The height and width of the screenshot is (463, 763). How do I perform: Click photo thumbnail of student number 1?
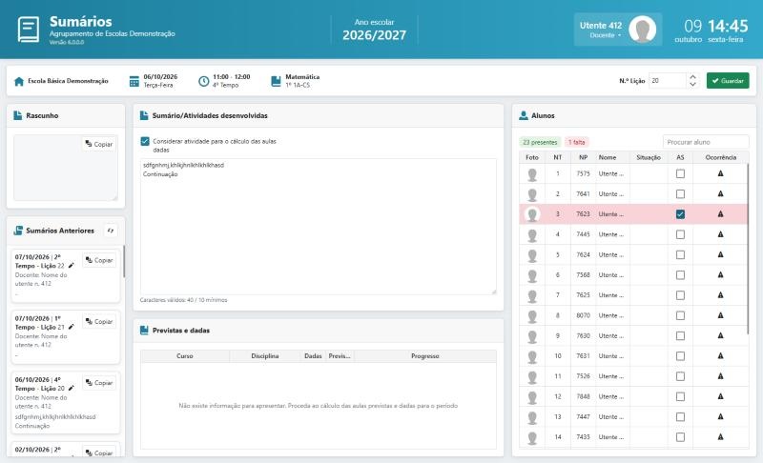532,174
